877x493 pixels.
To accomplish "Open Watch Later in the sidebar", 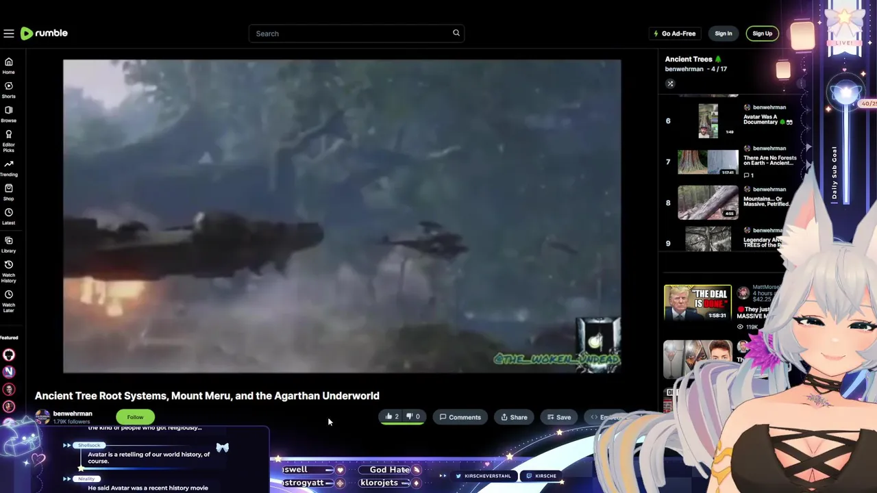I will [x=9, y=301].
